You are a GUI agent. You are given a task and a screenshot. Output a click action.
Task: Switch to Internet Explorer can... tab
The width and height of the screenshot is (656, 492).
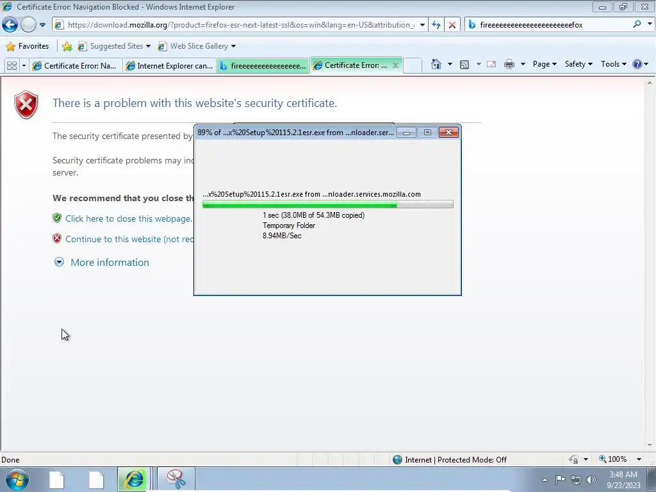[170, 66]
